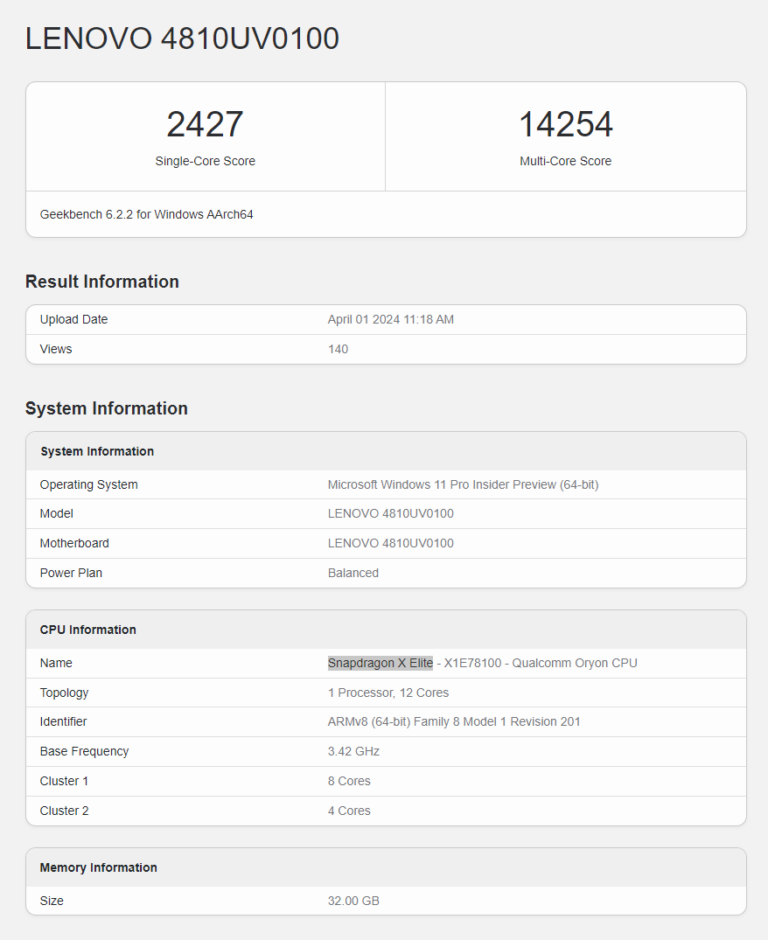This screenshot has width=768, height=940.
Task: Click the "CPU Information" table header
Action: tap(386, 630)
